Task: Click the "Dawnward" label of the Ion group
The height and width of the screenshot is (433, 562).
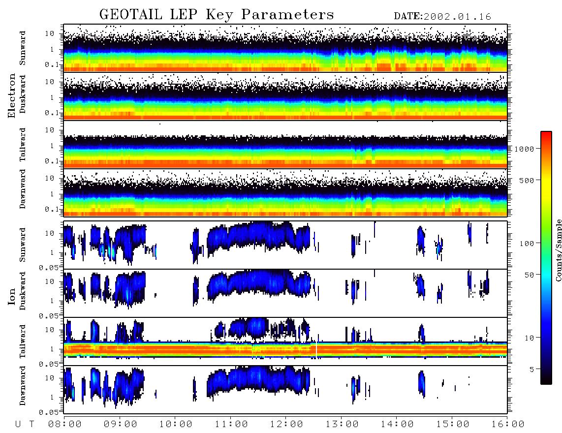Action: [23, 386]
